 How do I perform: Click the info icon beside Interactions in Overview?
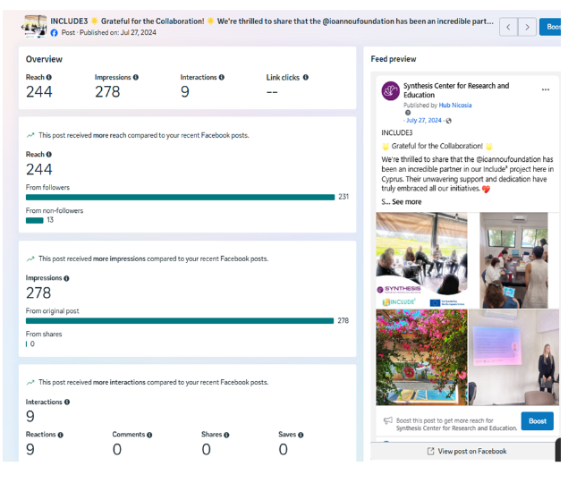click(x=222, y=77)
